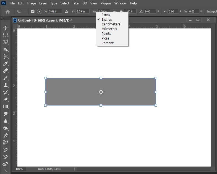Select the Polygonal Lasso tool
217x174 pixels.
click(6, 42)
